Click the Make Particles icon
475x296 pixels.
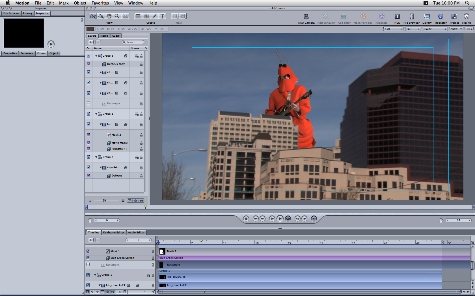(x=363, y=17)
